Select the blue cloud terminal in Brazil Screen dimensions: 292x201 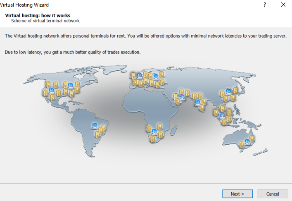point(95,126)
